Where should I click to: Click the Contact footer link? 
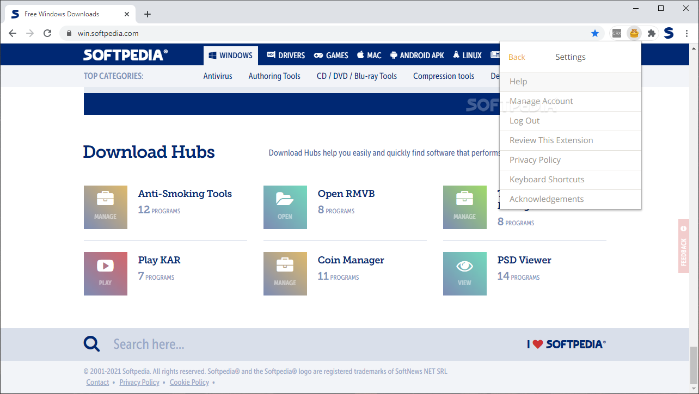(x=97, y=383)
